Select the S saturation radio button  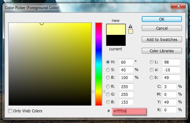(x=108, y=70)
